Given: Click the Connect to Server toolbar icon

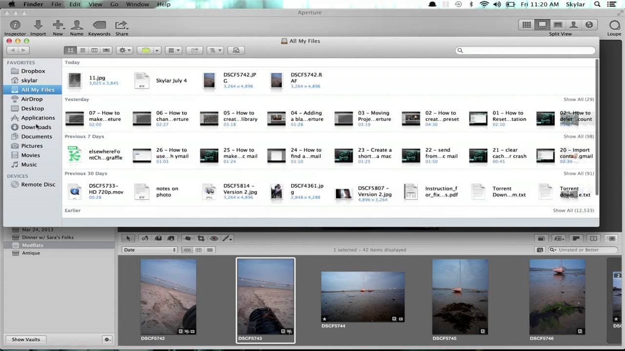Looking at the screenshot, I should tap(236, 50).
